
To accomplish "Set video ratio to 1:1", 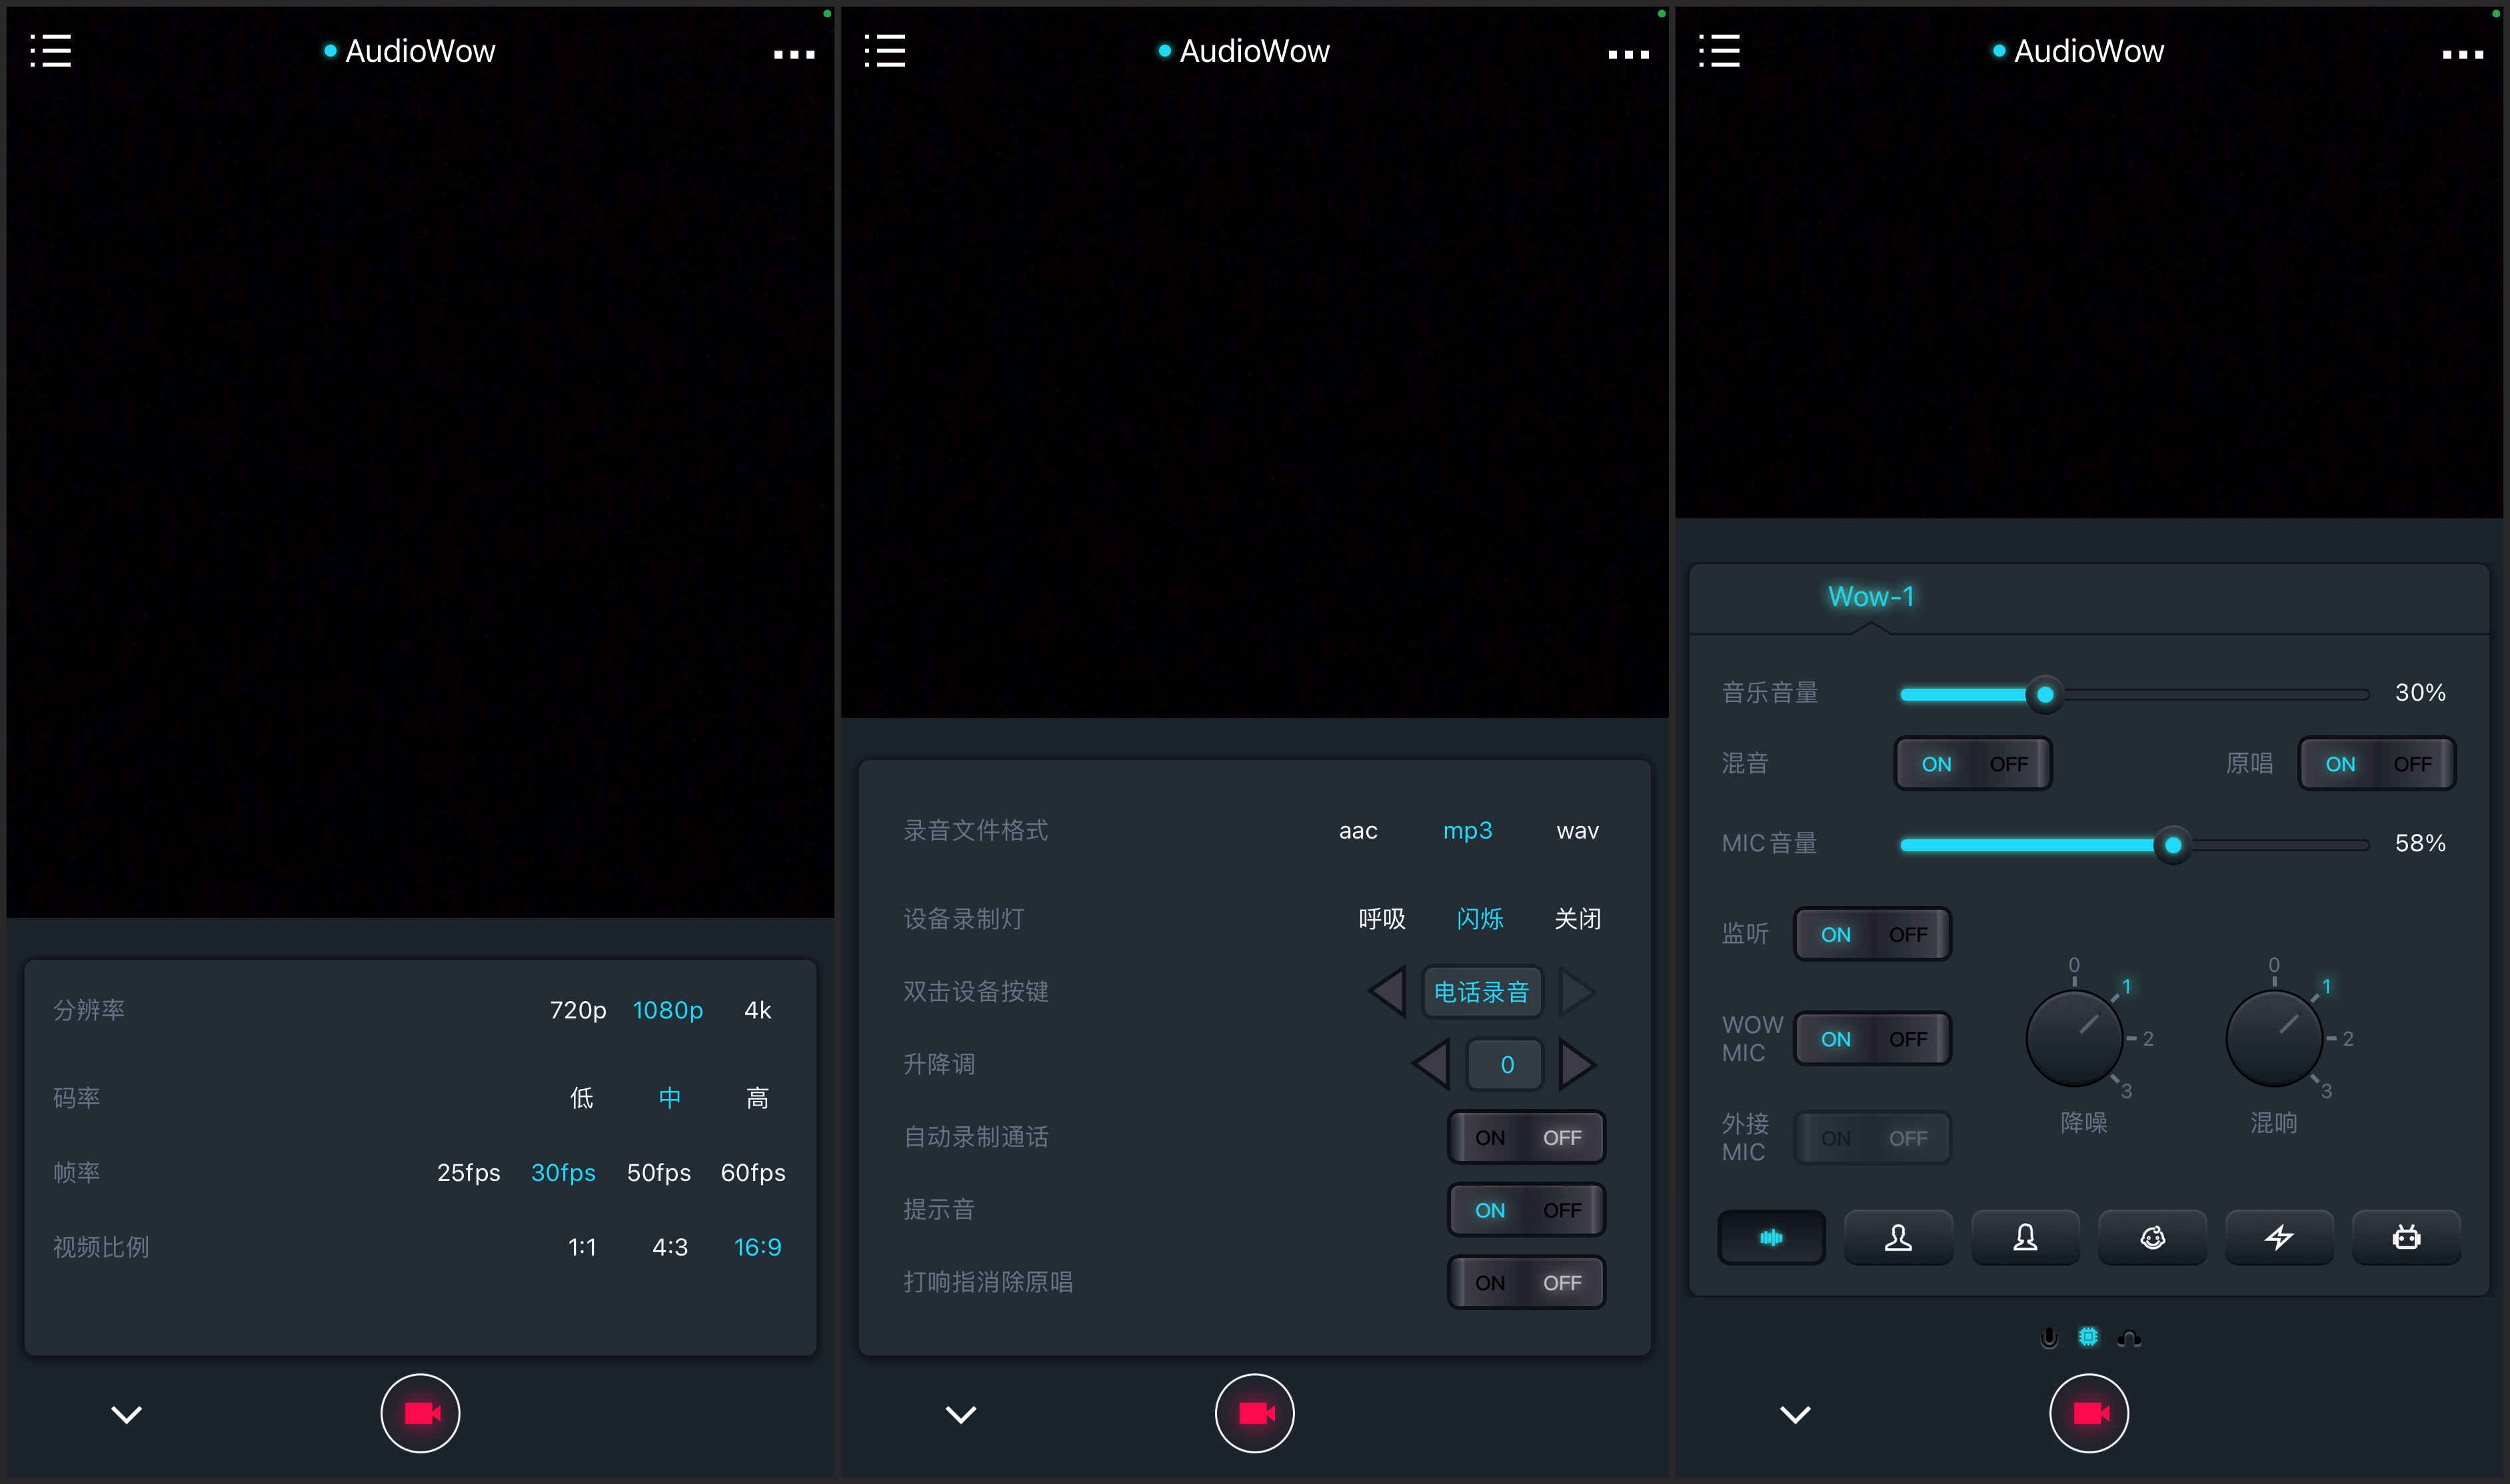I will click(581, 1247).
